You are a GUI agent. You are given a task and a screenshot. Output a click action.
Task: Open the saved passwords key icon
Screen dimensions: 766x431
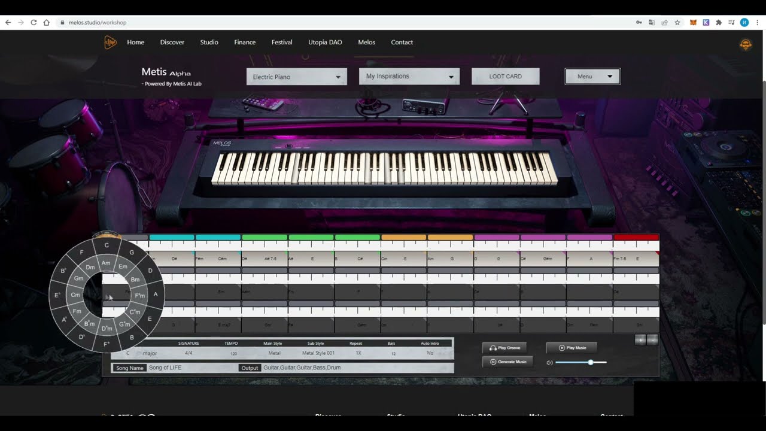(x=639, y=22)
